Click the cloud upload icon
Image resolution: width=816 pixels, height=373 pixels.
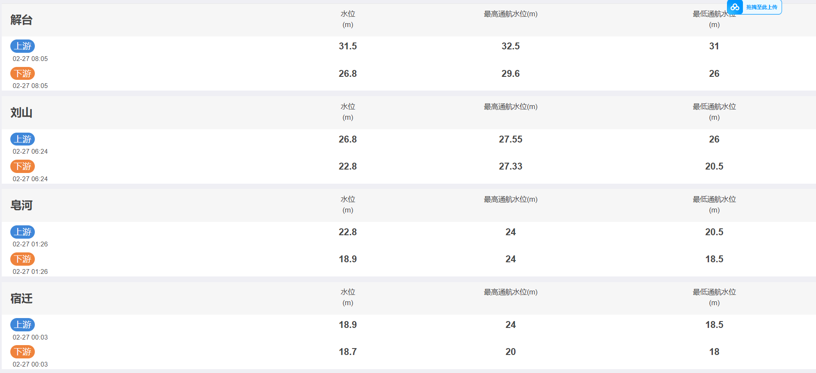tap(735, 7)
